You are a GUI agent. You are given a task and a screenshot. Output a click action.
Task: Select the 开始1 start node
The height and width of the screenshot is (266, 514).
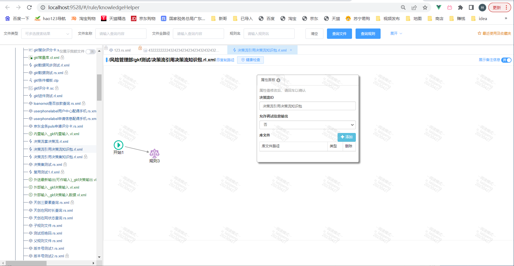[118, 145]
